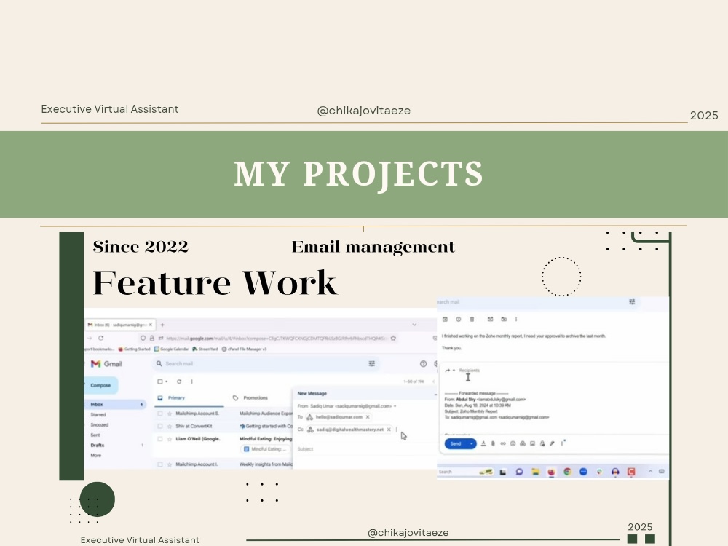Toggle formatting options icon in compose toolbar
728x546 pixels.
coord(483,444)
